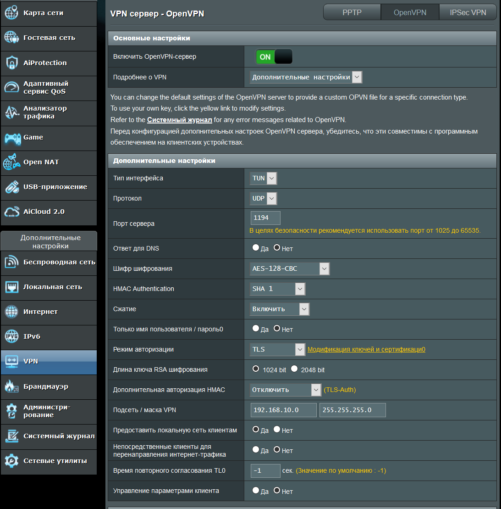Open the IPv6 icon

(x=11, y=336)
